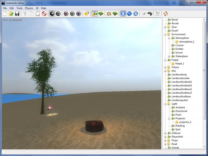
Task: Toggle the highlighted terrain mode toolbar button
Action: (95, 14)
